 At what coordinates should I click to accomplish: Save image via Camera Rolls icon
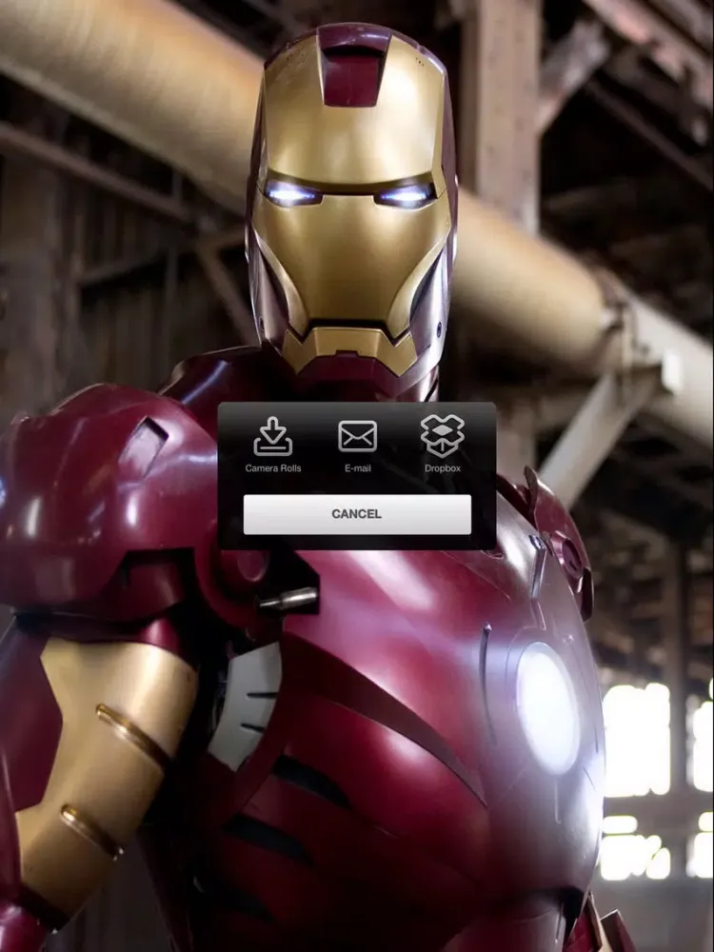click(272, 436)
